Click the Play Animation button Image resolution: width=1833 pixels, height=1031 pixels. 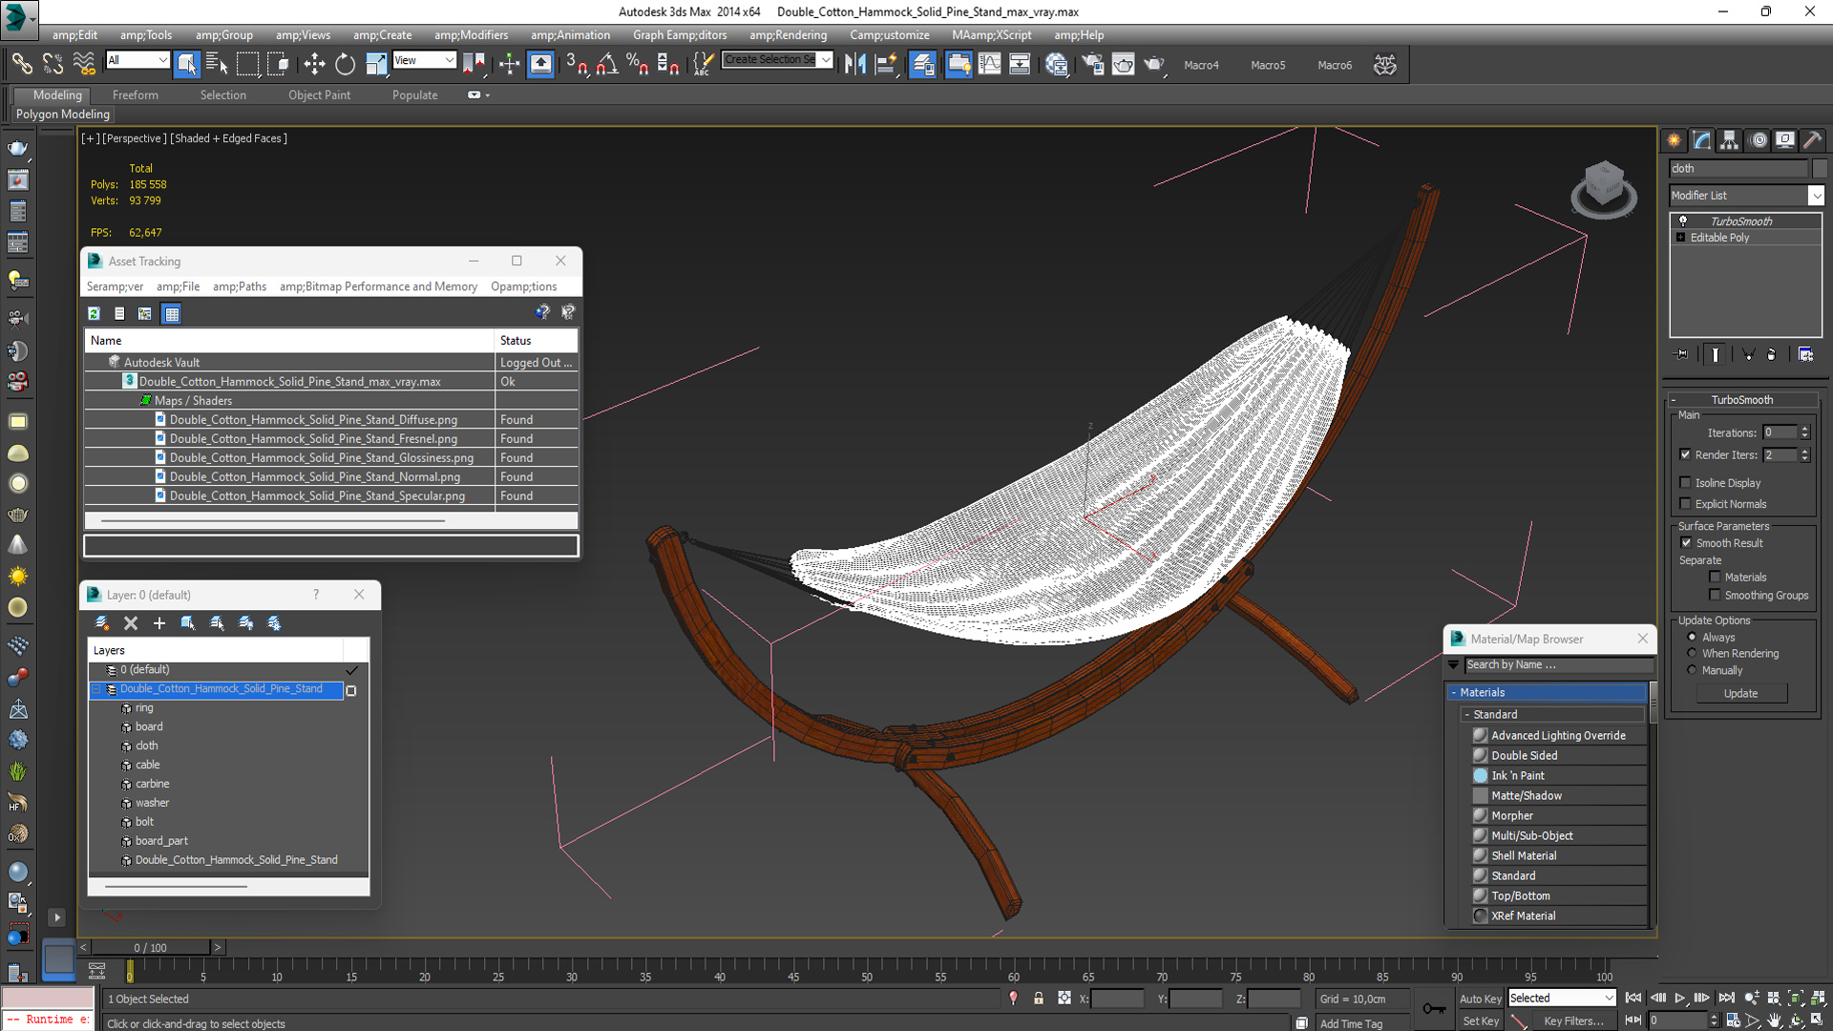[x=1679, y=998]
